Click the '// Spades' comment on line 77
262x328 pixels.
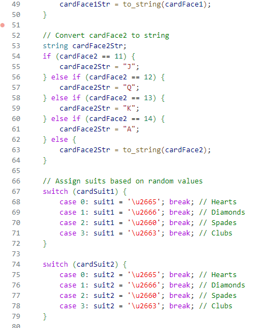(x=218, y=296)
